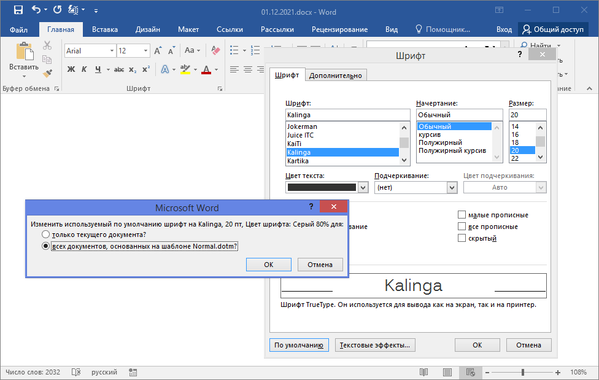Click the Copy icon in clipboard group
This screenshot has width=599, height=380.
click(47, 60)
